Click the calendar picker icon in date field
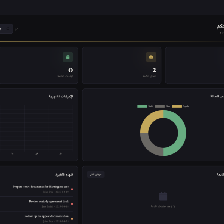The height and width of the screenshot is (224, 224). pyautogui.click(x=8, y=29)
